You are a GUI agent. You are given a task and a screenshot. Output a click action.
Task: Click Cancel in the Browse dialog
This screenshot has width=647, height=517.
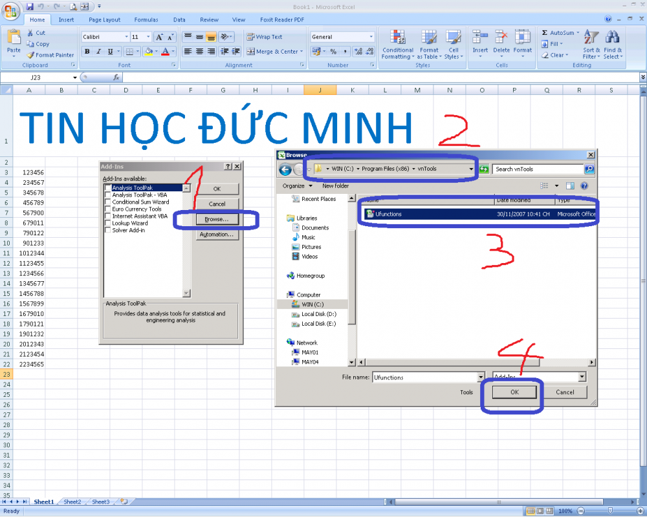pyautogui.click(x=565, y=392)
